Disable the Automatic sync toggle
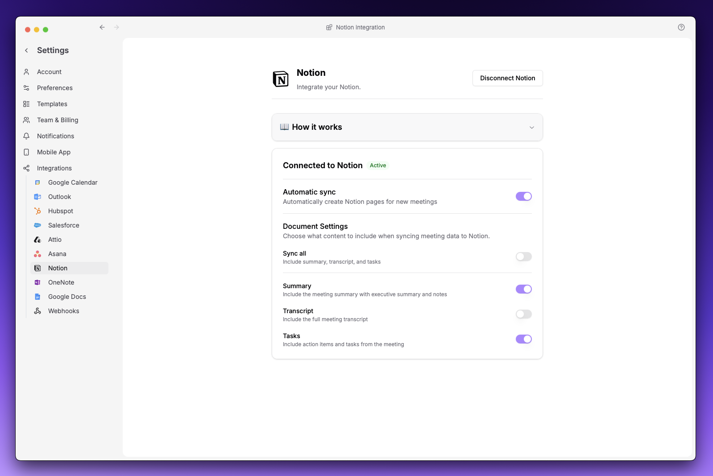Screen dimensions: 713x476 click(523, 196)
